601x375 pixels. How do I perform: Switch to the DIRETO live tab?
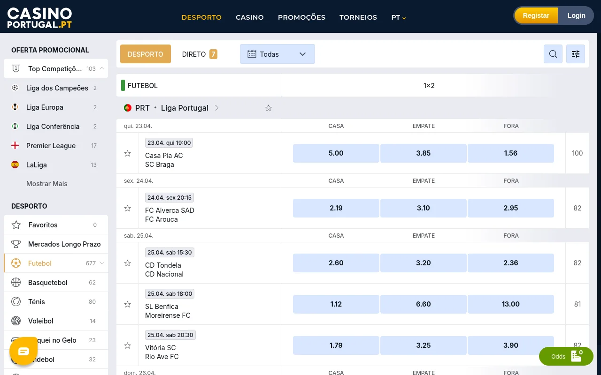point(200,54)
